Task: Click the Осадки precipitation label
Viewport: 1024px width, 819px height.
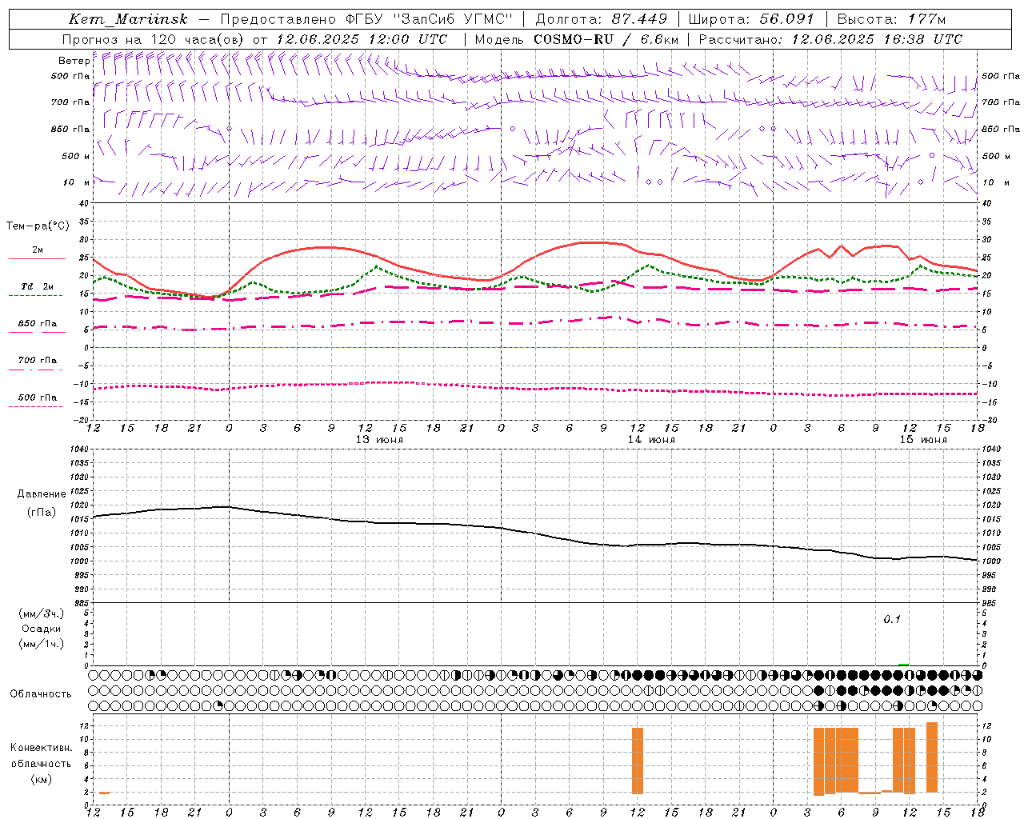Action: click(42, 629)
